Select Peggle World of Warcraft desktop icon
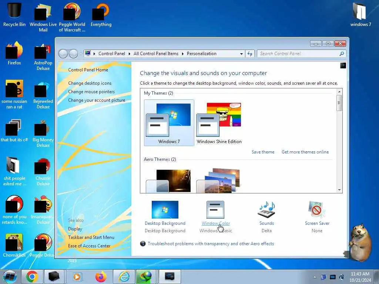The height and width of the screenshot is (284, 379). click(x=72, y=17)
